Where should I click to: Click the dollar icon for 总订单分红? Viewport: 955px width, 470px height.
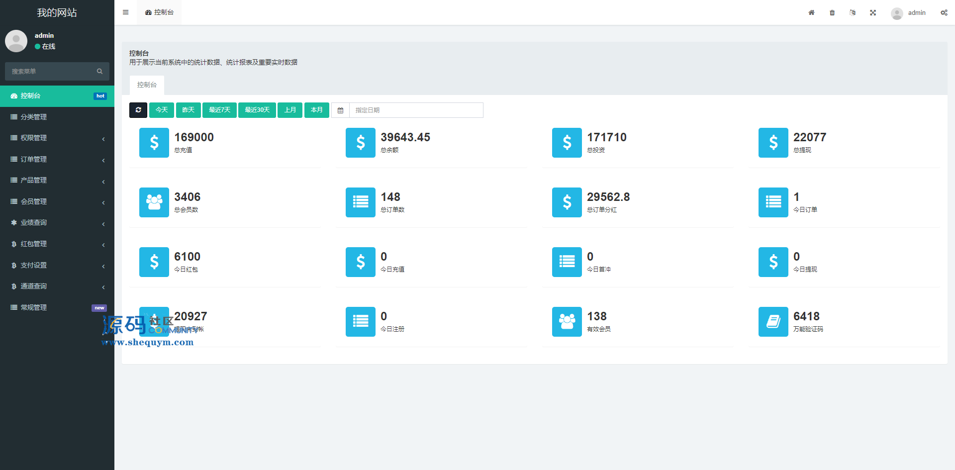point(567,202)
